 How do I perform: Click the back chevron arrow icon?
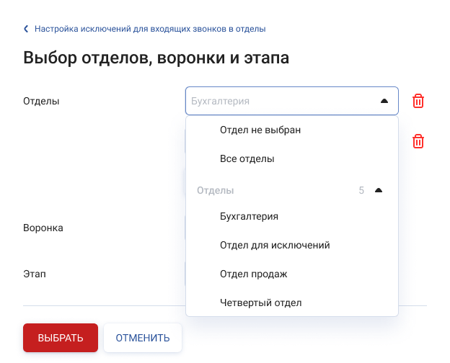pyautogui.click(x=26, y=29)
